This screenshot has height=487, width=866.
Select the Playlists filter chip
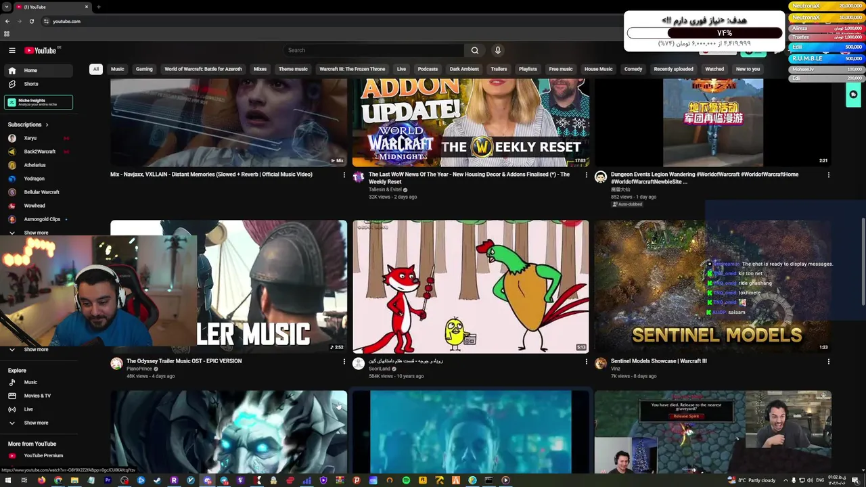528,69
